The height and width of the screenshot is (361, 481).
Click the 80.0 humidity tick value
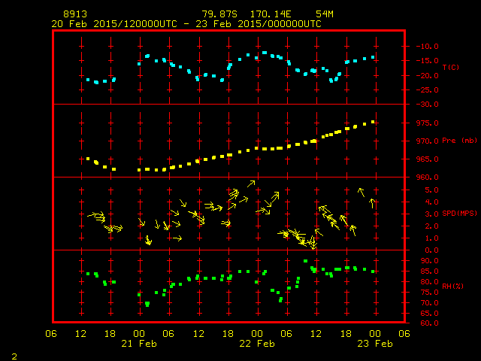(x=429, y=282)
